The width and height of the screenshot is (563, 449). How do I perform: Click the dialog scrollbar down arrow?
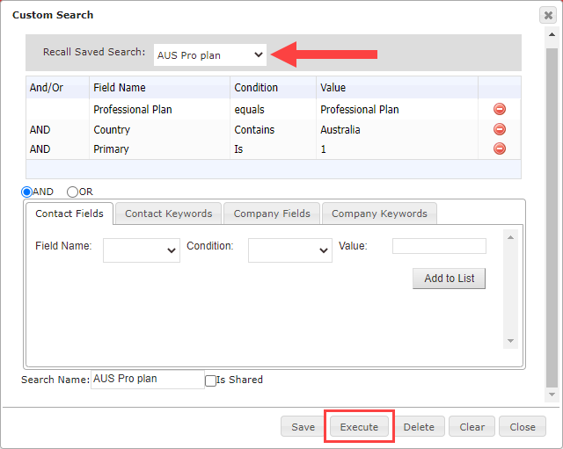pyautogui.click(x=552, y=395)
